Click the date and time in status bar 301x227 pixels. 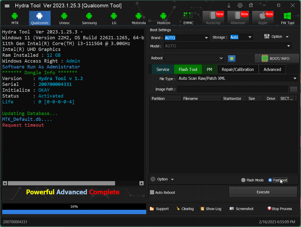277,222
